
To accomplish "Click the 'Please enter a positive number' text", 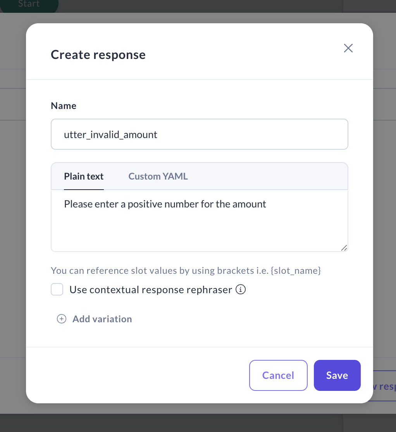I will pyautogui.click(x=165, y=204).
